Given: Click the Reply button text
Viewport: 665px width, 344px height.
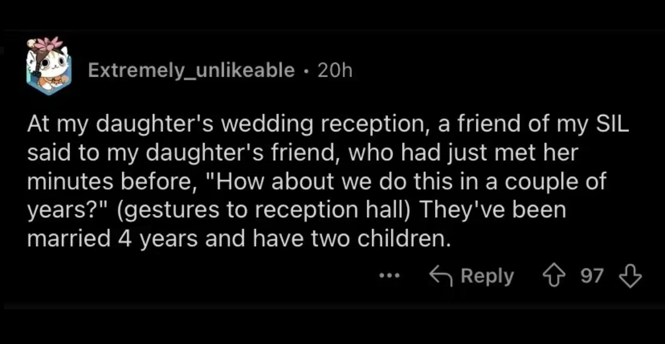Looking at the screenshot, I should point(487,276).
